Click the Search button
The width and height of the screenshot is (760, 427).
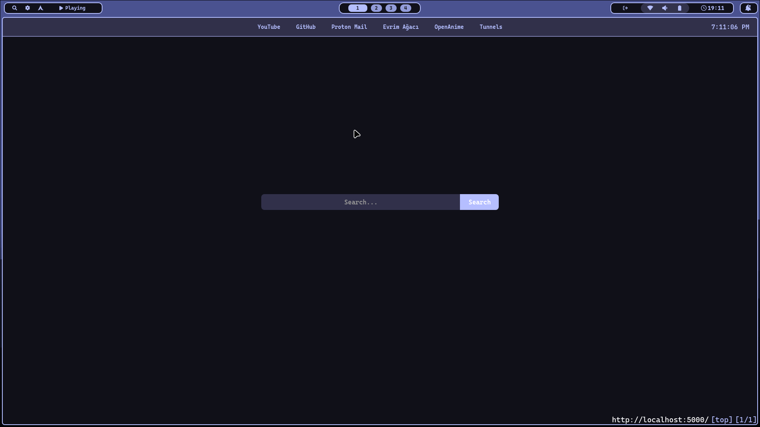click(479, 202)
